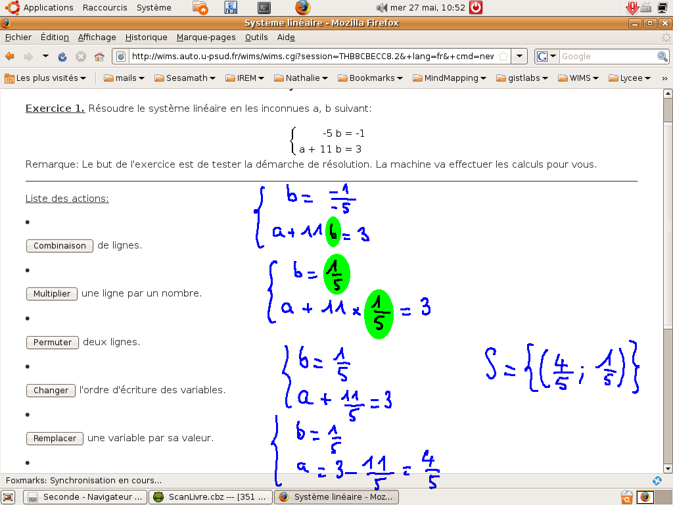Click the search magnifier icon
This screenshot has height=505, width=673.
click(x=662, y=57)
